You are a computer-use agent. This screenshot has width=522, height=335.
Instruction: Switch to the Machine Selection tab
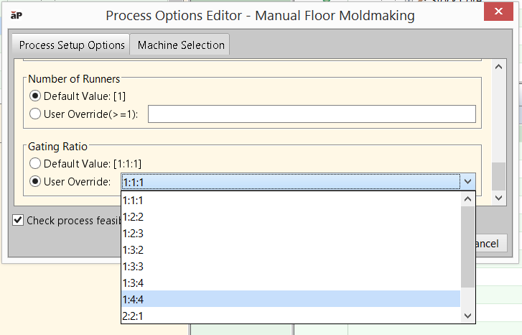pyautogui.click(x=181, y=45)
